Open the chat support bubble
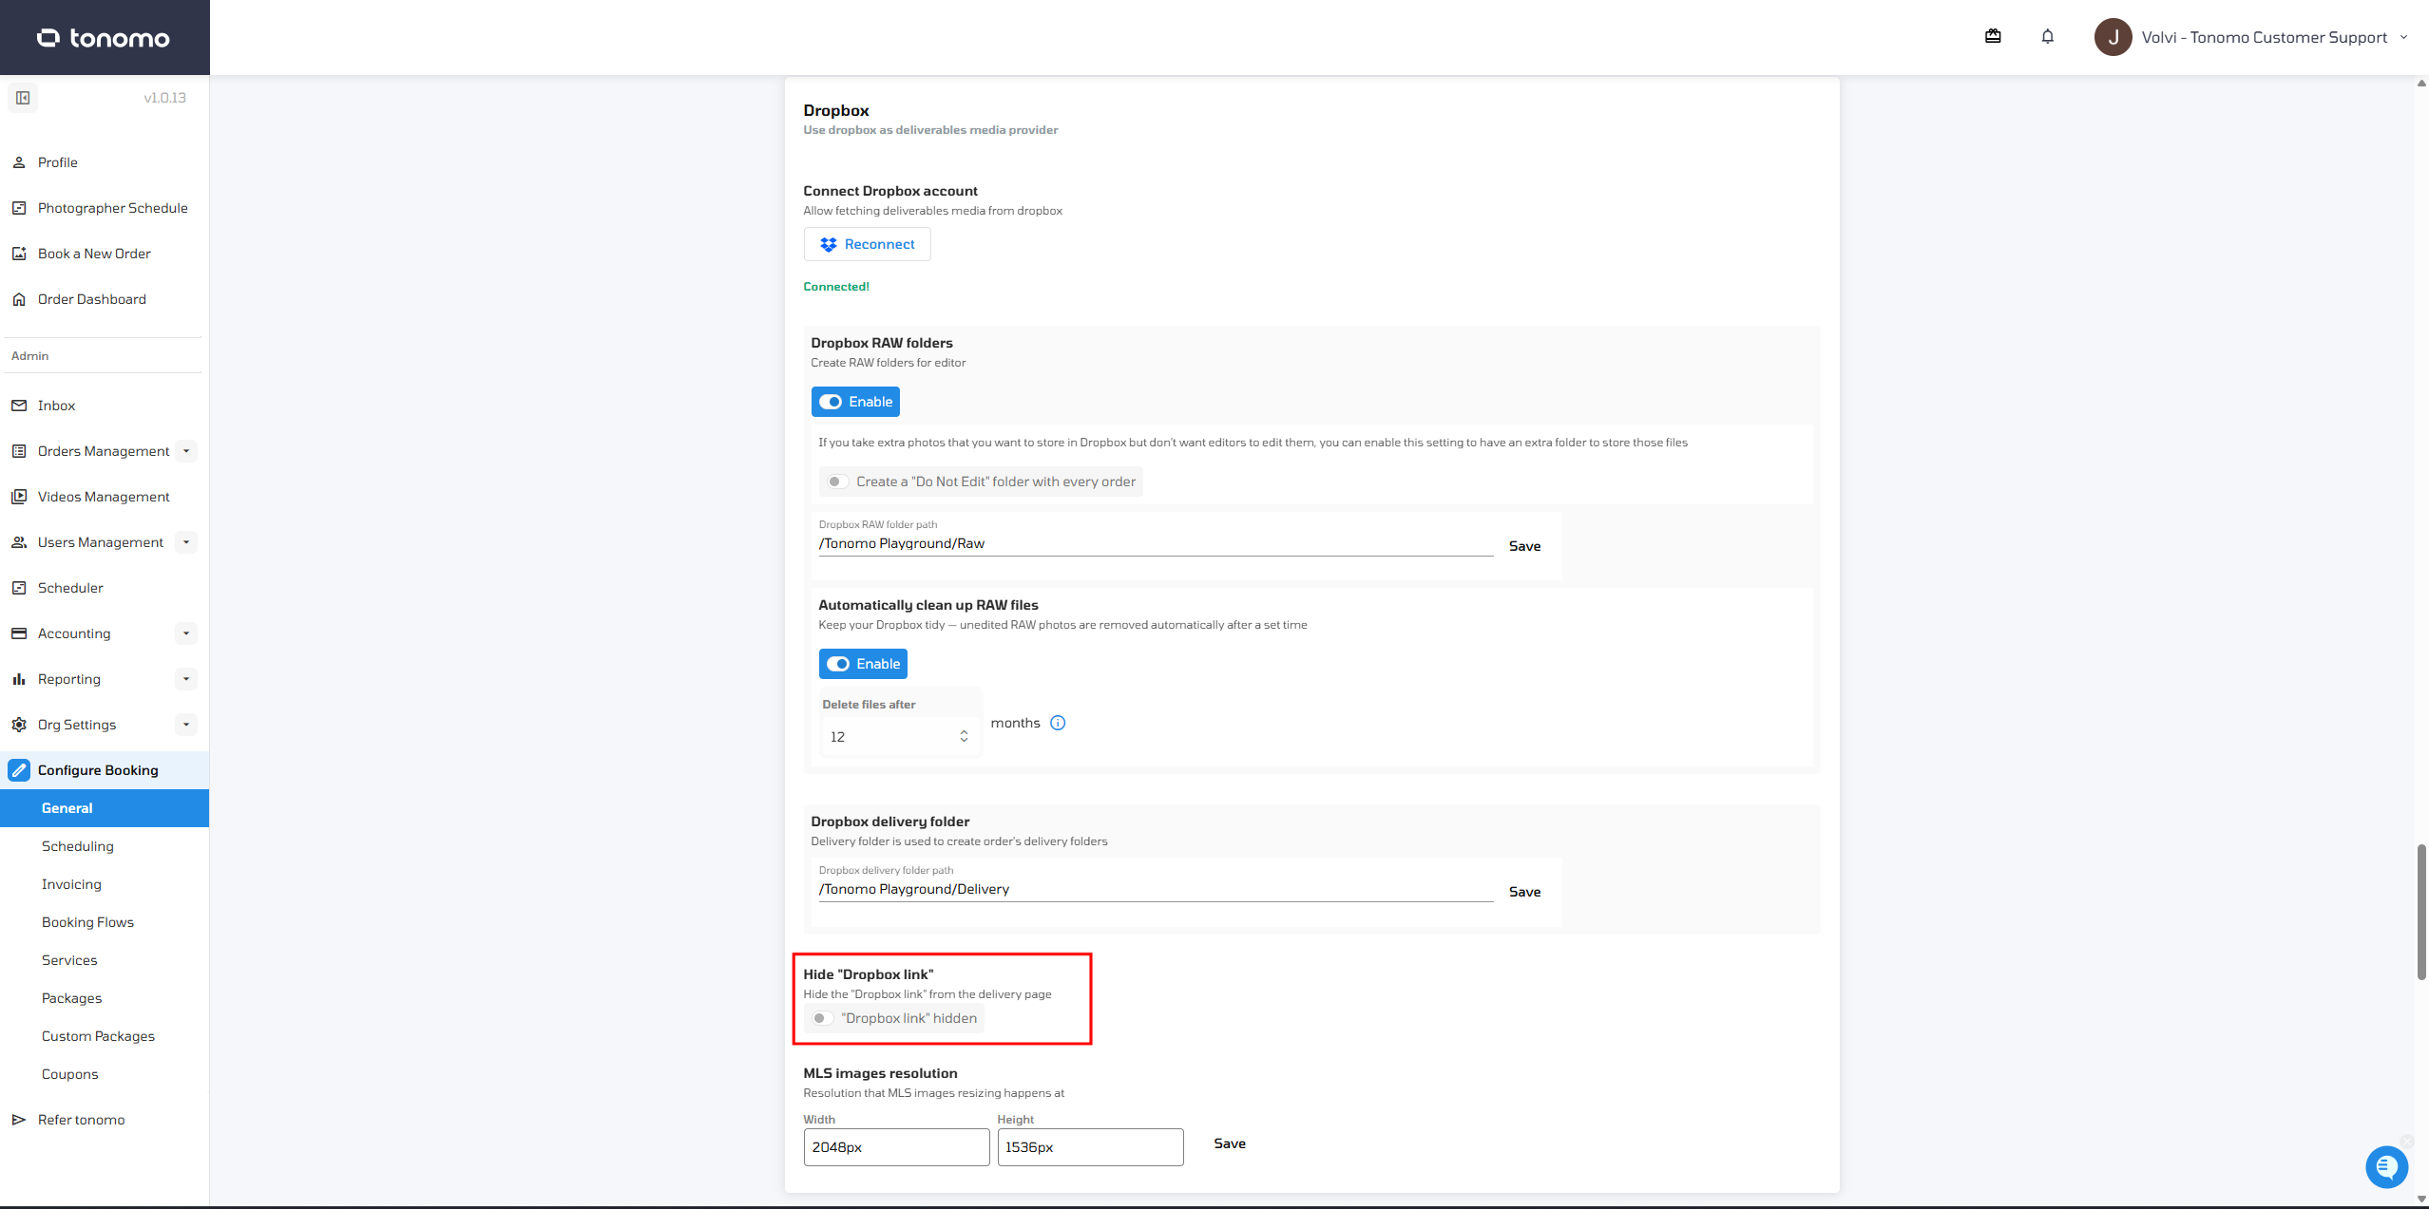The image size is (2429, 1209). pos(2386,1167)
